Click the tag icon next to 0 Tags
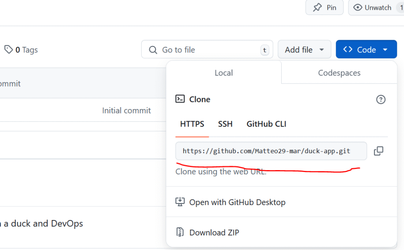 9,49
